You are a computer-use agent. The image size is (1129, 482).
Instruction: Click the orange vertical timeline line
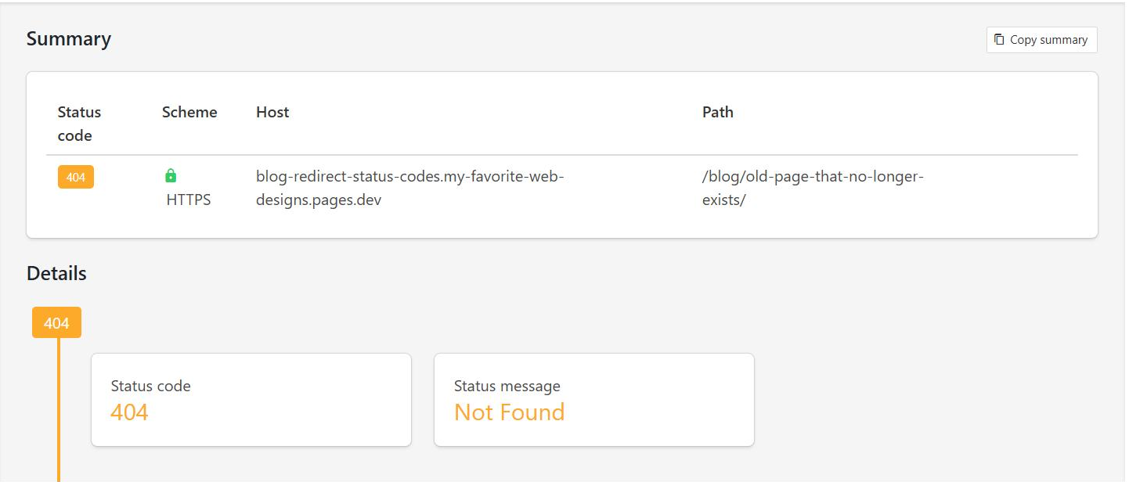(58, 409)
